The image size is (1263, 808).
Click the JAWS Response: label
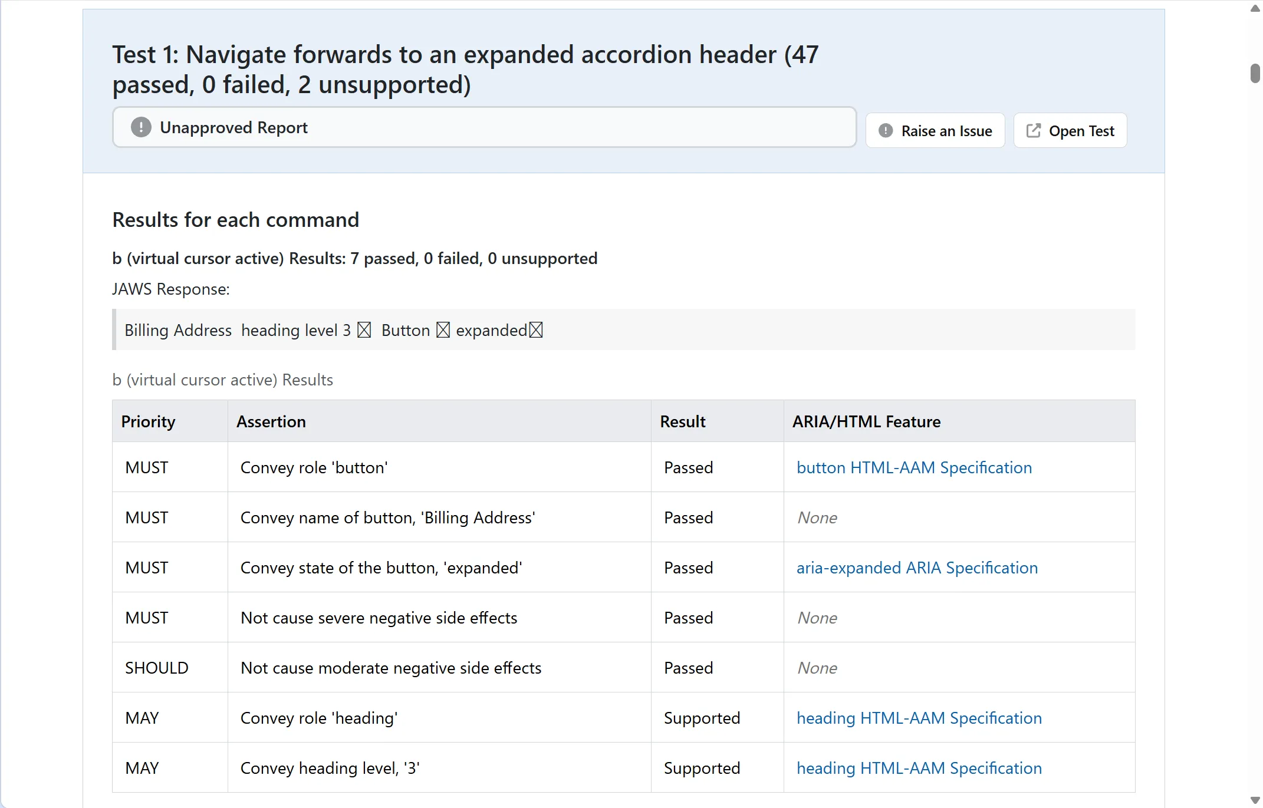tap(171, 289)
